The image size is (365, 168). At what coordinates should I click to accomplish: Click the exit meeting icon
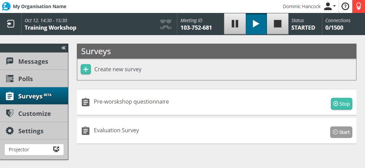click(x=11, y=24)
